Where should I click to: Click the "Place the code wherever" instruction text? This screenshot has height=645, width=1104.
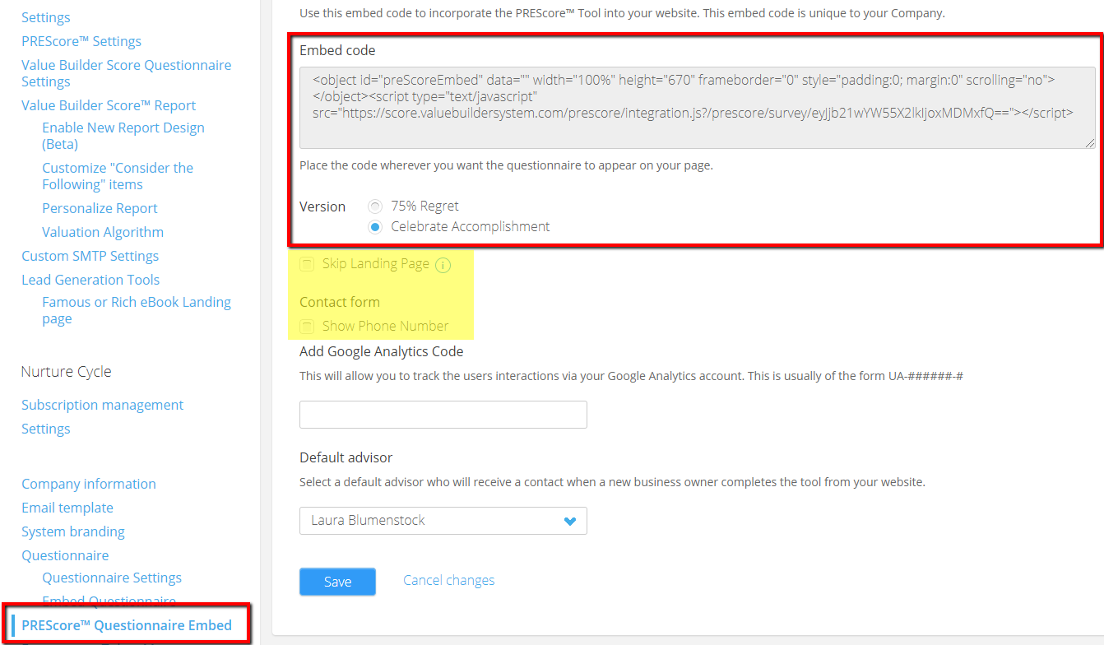point(506,165)
